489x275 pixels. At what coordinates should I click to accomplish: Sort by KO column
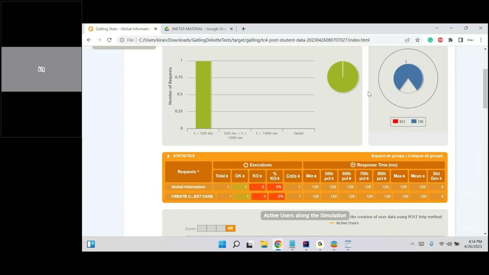(257, 176)
